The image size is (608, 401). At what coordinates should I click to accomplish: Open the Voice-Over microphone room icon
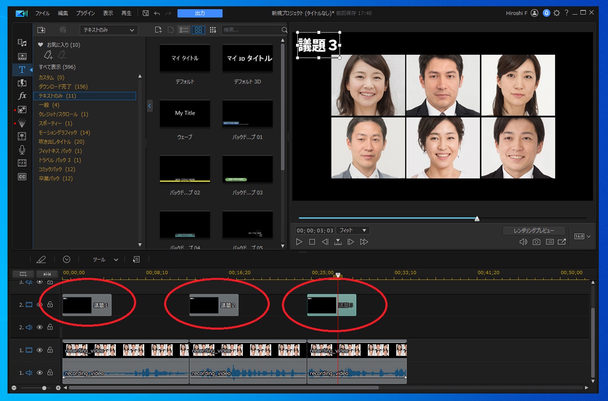tap(22, 149)
